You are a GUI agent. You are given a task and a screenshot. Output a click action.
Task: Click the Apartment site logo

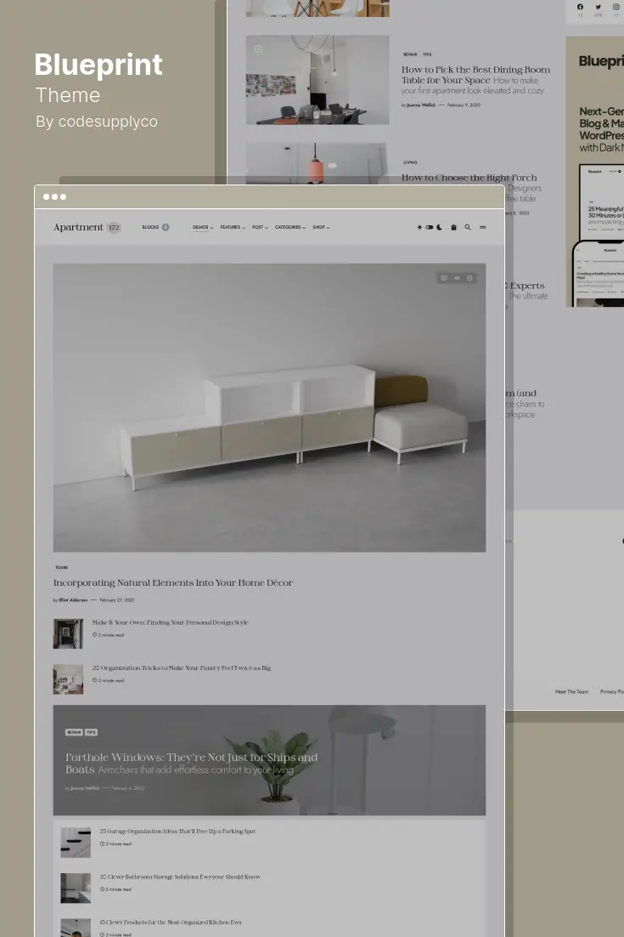point(78,227)
